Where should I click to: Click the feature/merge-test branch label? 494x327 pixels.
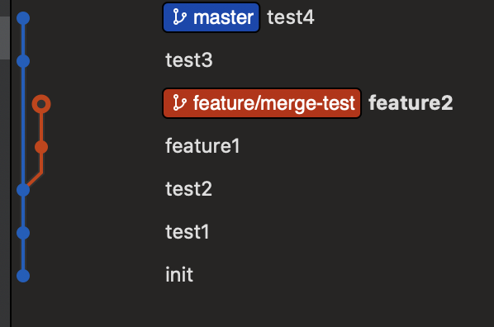pyautogui.click(x=262, y=103)
